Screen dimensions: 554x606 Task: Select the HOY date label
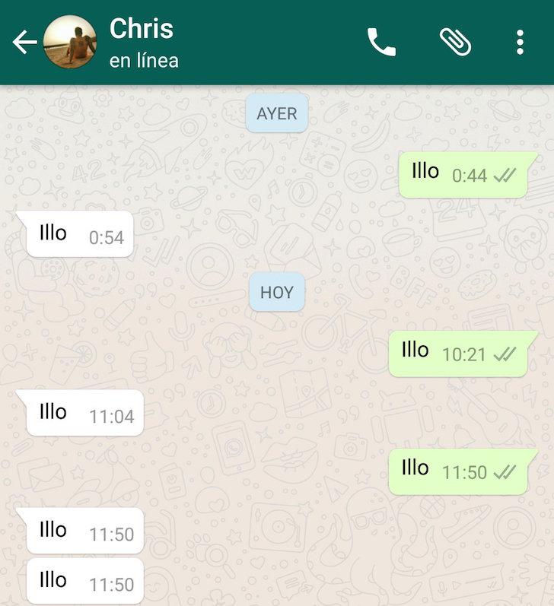pos(277,292)
